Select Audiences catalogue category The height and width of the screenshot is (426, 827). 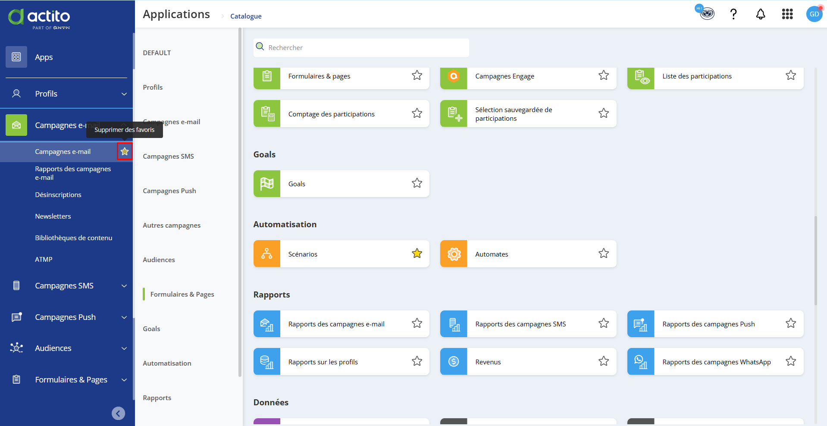click(x=159, y=260)
